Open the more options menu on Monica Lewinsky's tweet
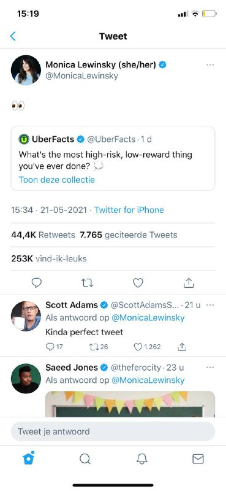 210,65
